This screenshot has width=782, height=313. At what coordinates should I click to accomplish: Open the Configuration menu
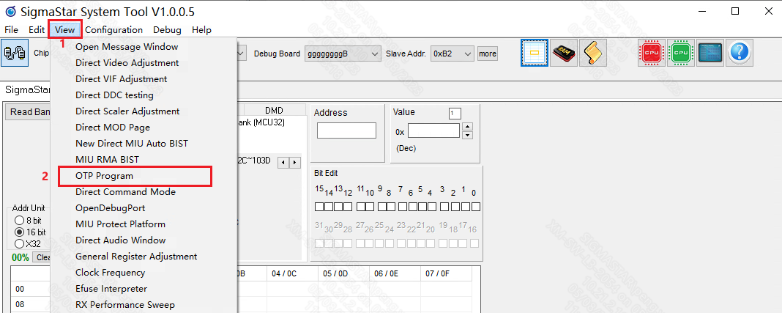pos(113,30)
